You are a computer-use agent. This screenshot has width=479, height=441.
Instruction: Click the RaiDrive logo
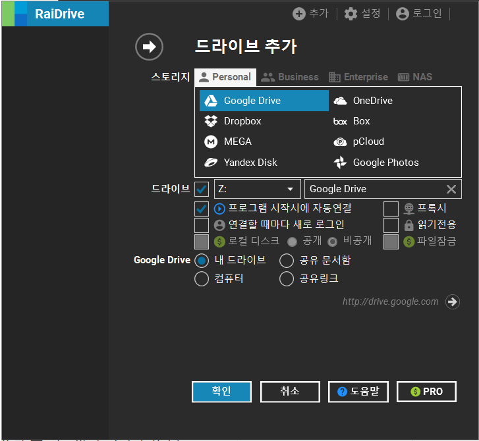point(55,14)
